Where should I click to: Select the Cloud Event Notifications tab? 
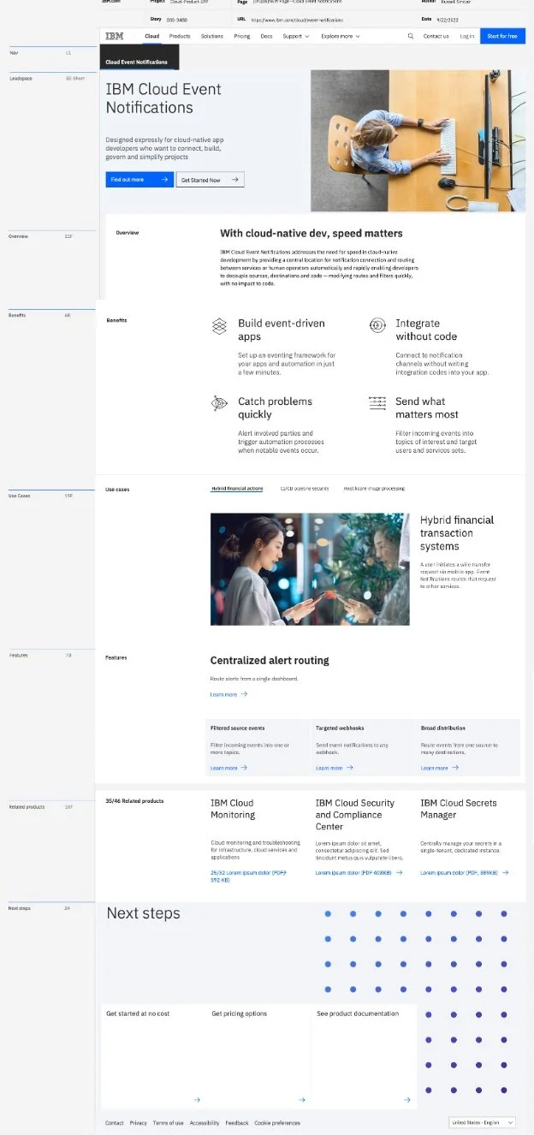(139, 59)
